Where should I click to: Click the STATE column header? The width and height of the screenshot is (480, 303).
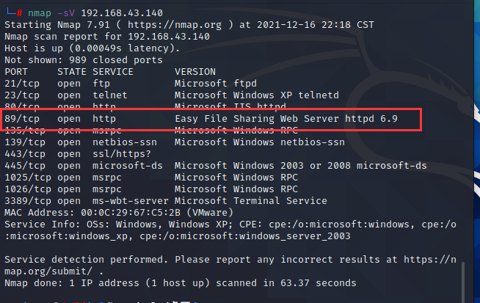[x=72, y=71]
